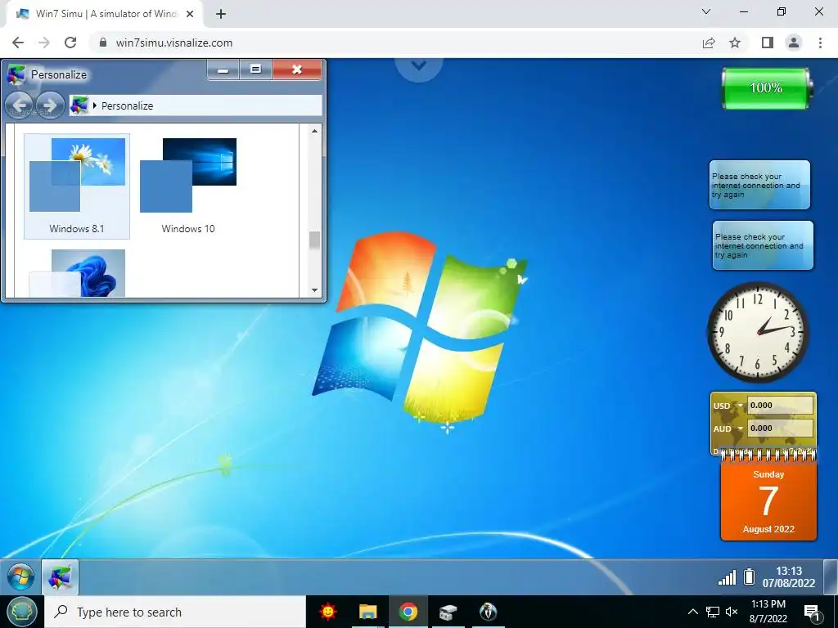Click the Personalize icon in the address bar
This screenshot has height=628, width=838.
click(x=79, y=105)
